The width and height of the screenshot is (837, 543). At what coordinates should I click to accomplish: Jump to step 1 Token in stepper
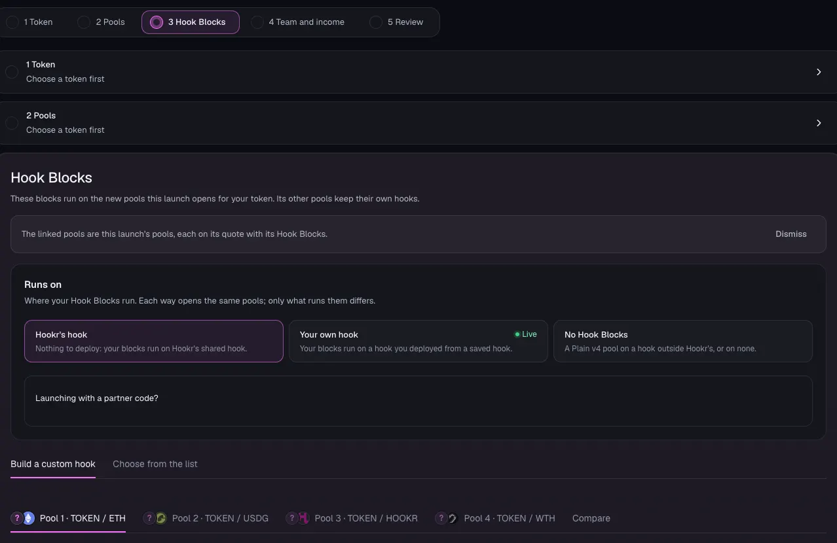30,22
